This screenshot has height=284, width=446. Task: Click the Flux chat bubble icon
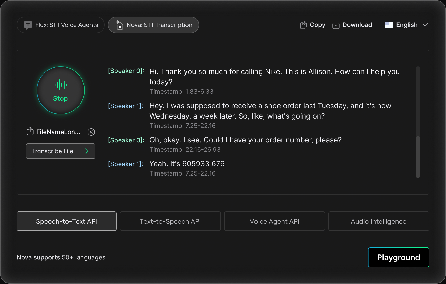(28, 25)
